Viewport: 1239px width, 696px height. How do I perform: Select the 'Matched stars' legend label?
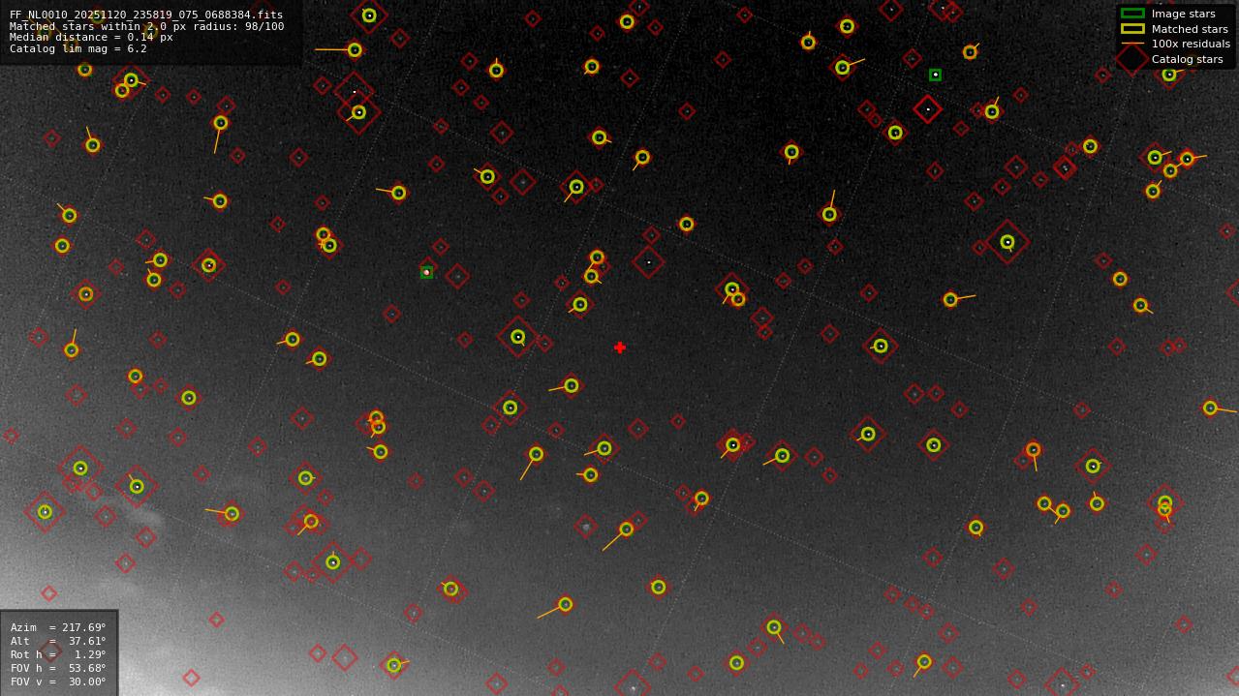coord(1190,29)
